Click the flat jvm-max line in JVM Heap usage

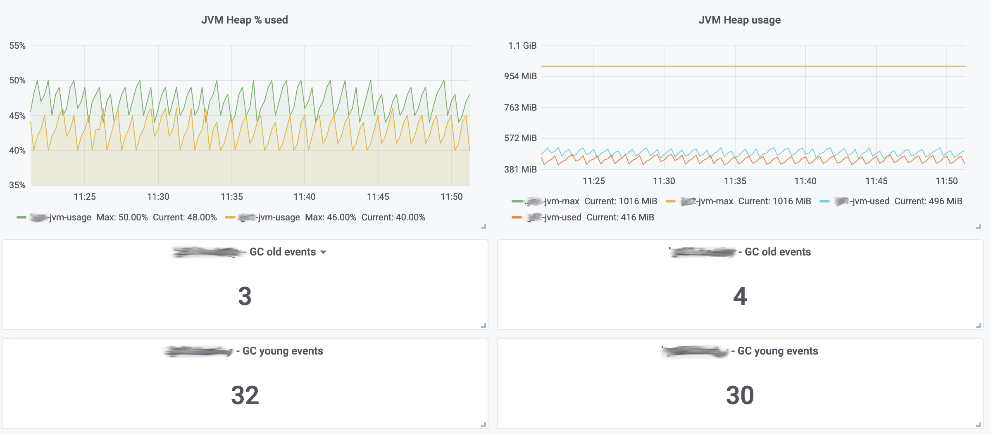tap(753, 66)
